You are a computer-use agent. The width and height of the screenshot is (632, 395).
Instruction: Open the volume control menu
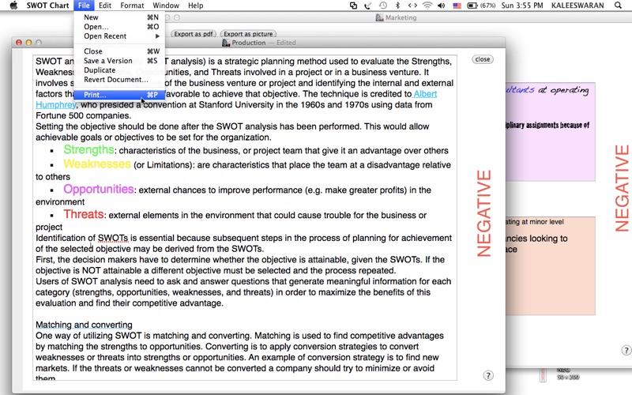(x=442, y=6)
